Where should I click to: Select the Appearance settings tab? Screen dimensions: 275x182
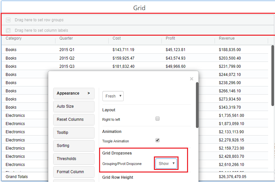(74, 93)
